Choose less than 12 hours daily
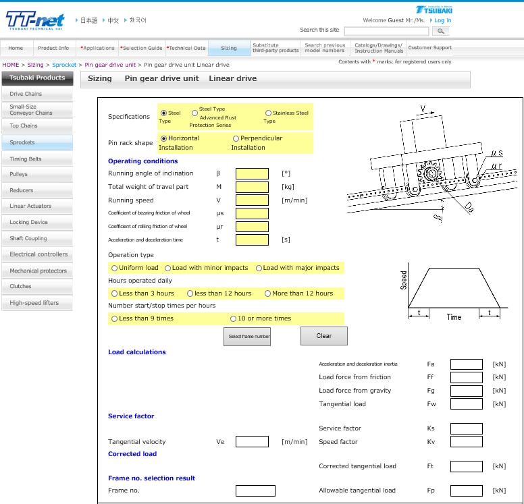The image size is (524, 504). coord(190,293)
